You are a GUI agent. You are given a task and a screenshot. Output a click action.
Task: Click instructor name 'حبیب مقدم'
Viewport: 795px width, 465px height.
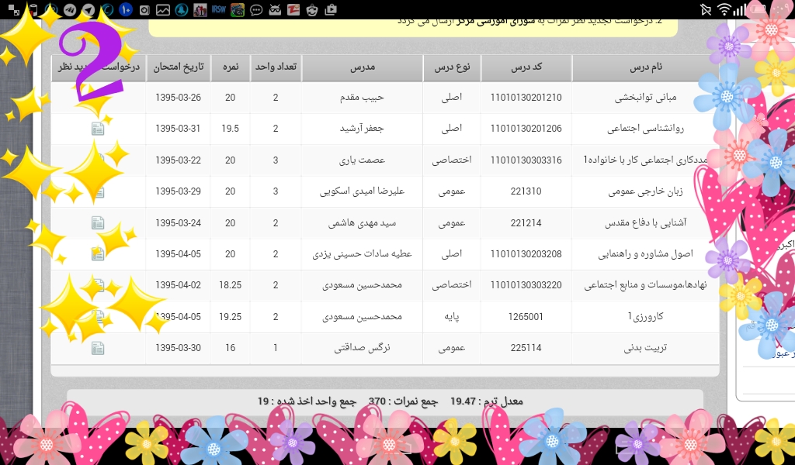362,98
